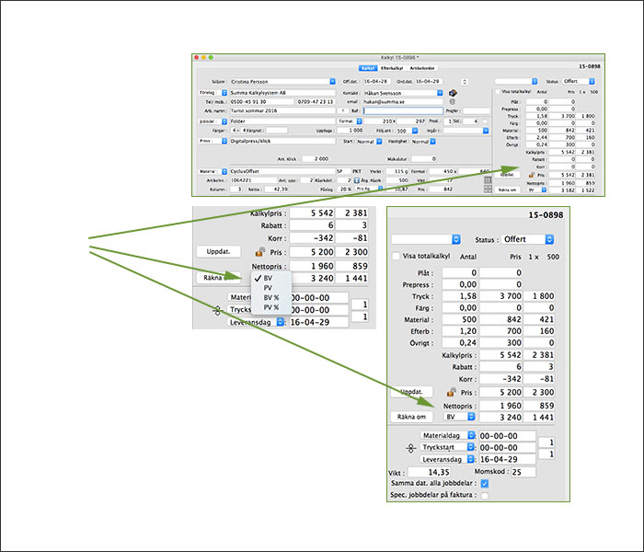Screen dimensions: 644x552
Task: Uncheck Samma dat. alla jobbdelar checkbox
Action: point(485,483)
